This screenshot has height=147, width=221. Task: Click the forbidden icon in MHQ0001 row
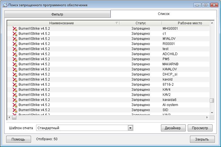[x=15, y=29]
